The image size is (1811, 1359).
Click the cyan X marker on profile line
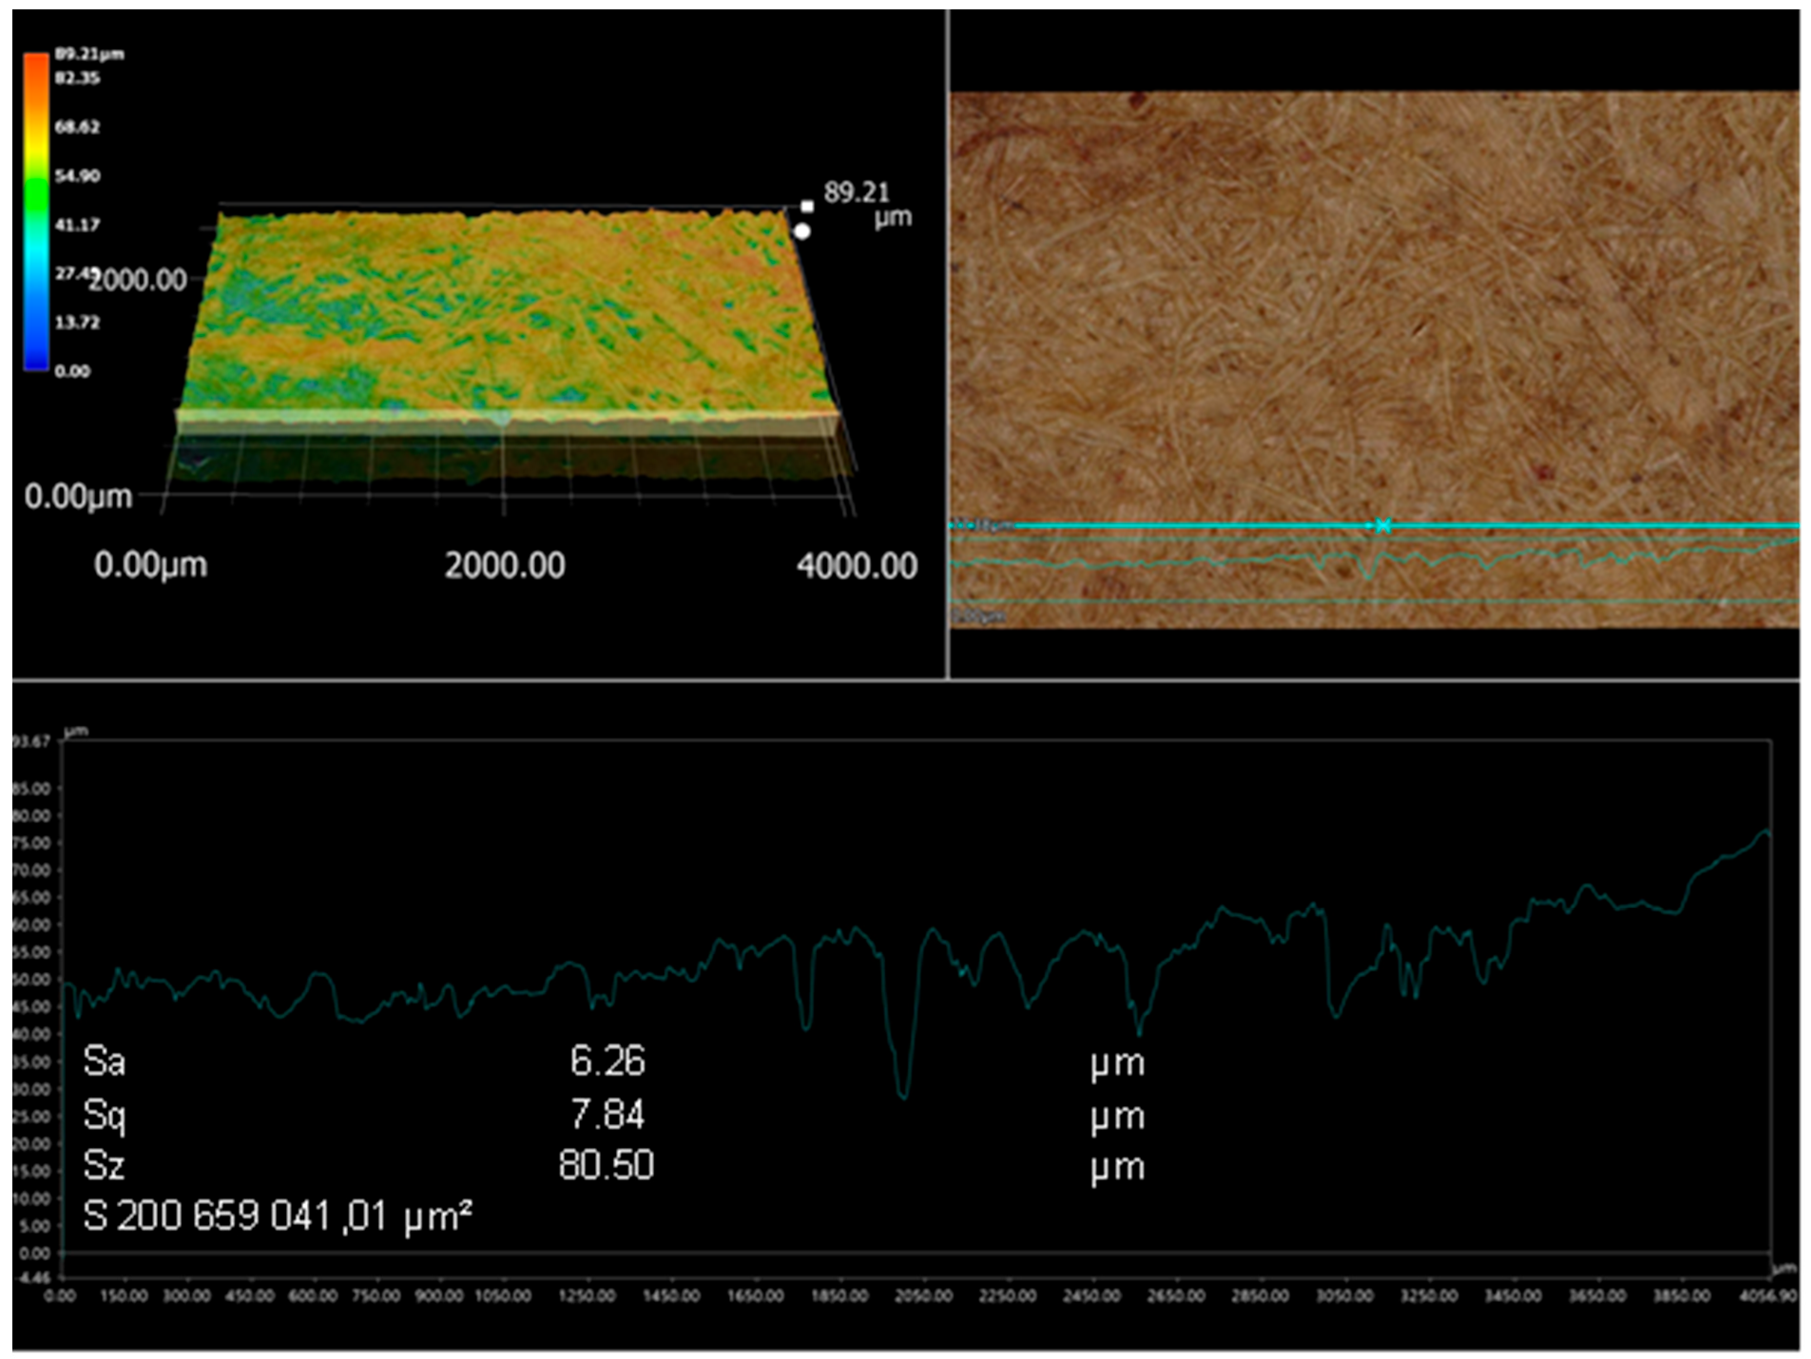1383,526
